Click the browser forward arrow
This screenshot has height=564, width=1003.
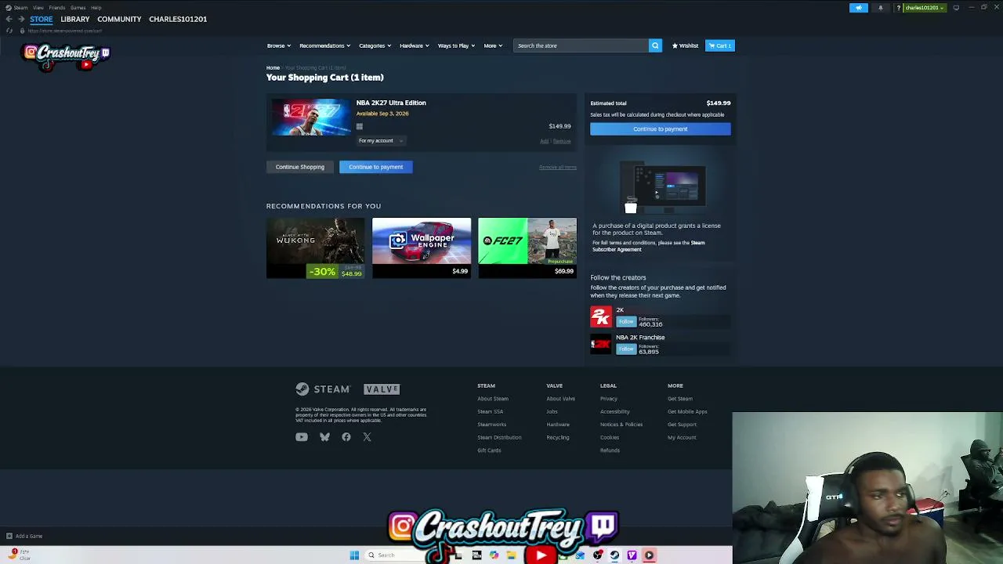point(20,19)
